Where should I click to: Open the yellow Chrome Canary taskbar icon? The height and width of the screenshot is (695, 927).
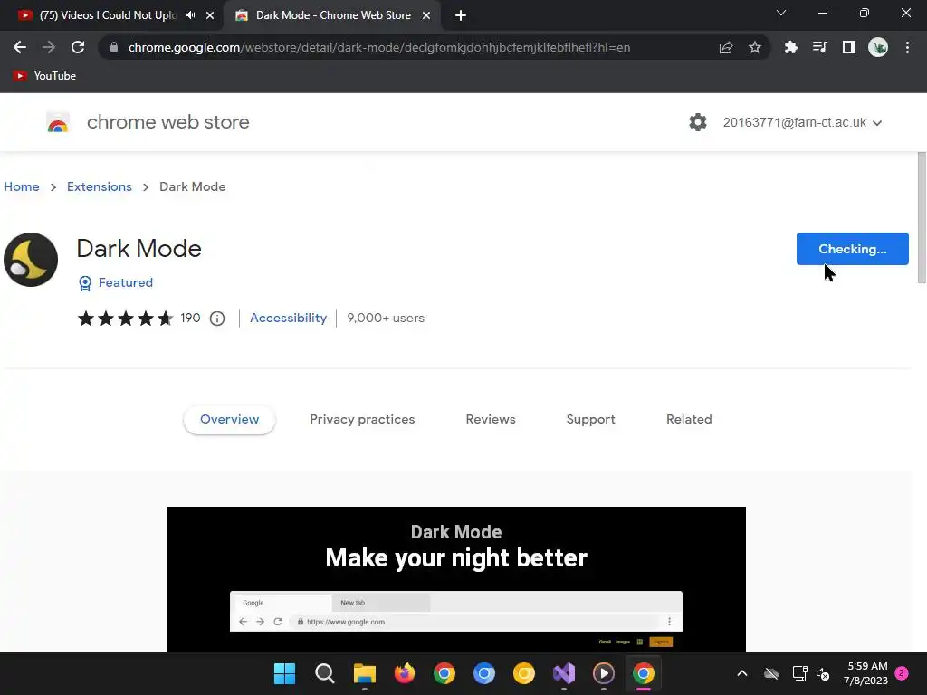(524, 673)
